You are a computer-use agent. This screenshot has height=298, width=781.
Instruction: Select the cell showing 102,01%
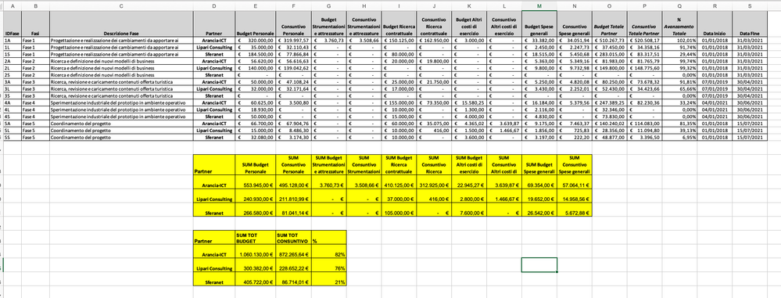tap(679, 40)
